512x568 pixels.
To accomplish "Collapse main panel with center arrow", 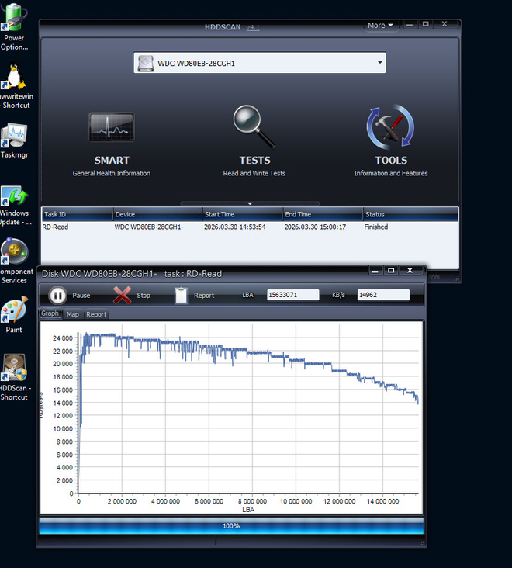I will (250, 203).
